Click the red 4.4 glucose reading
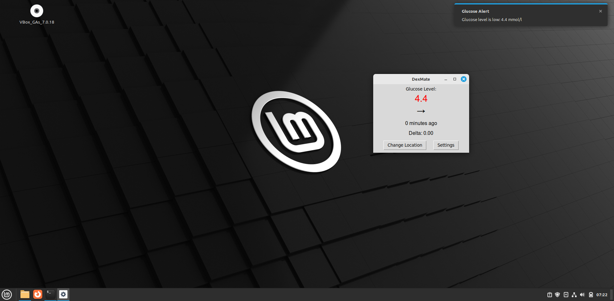The width and height of the screenshot is (614, 301). coord(421,99)
